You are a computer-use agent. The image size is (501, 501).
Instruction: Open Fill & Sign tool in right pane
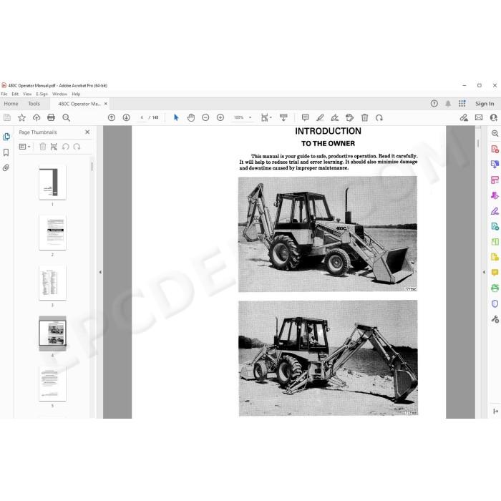[x=495, y=211]
